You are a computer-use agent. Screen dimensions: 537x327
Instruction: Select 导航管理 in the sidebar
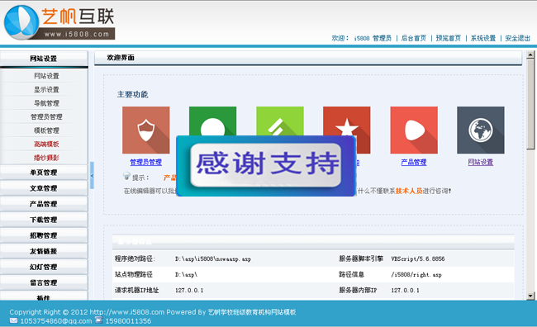(x=46, y=103)
